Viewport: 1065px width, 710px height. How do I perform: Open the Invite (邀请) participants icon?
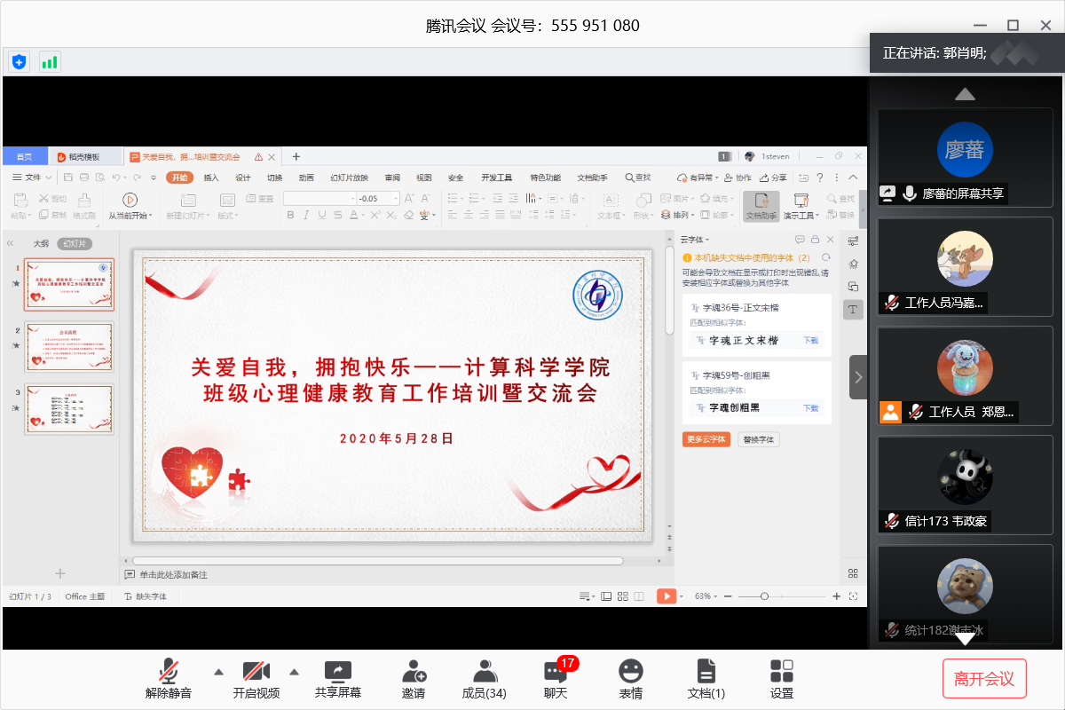click(414, 680)
